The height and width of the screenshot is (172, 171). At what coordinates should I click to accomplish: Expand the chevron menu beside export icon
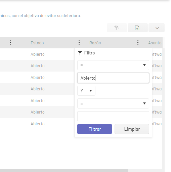point(157,28)
